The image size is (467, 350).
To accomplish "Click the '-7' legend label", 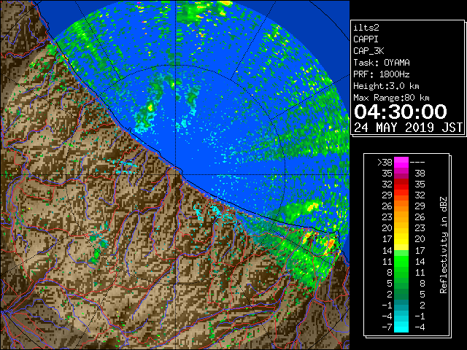I will (x=387, y=327).
